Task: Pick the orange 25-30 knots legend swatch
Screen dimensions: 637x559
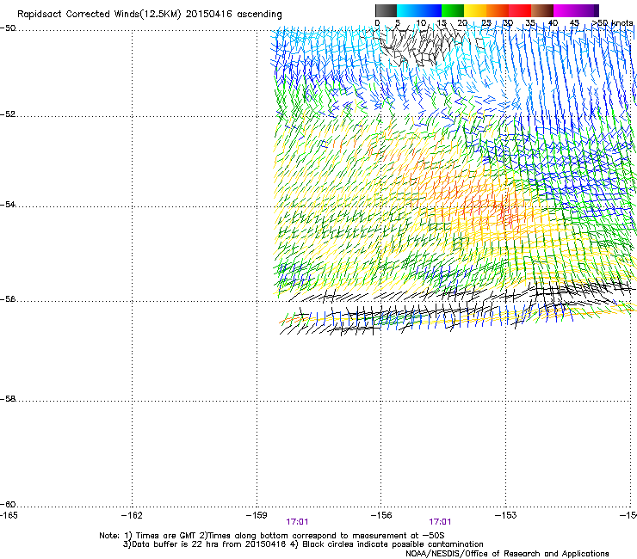Action: click(x=498, y=10)
